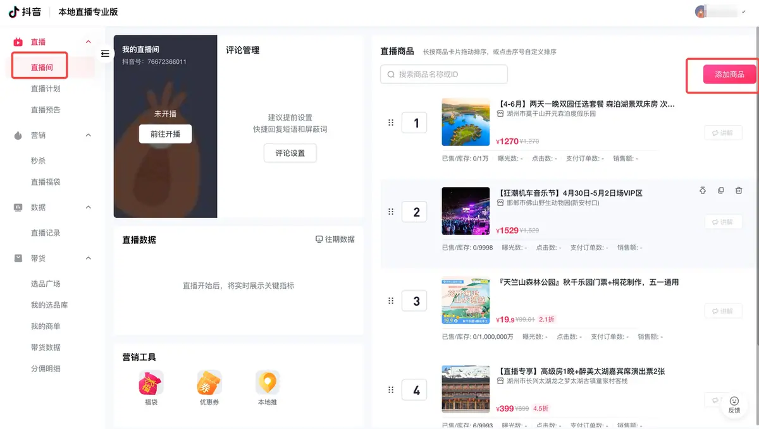This screenshot has width=759, height=429.
Task: Grab the drag handle of product 2
Action: coord(391,212)
